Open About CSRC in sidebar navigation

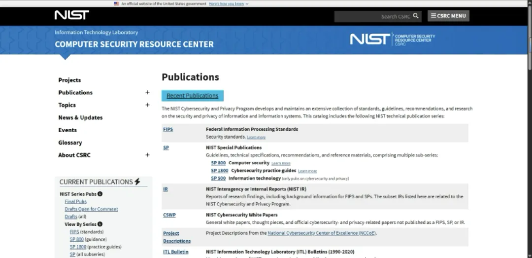click(x=74, y=155)
